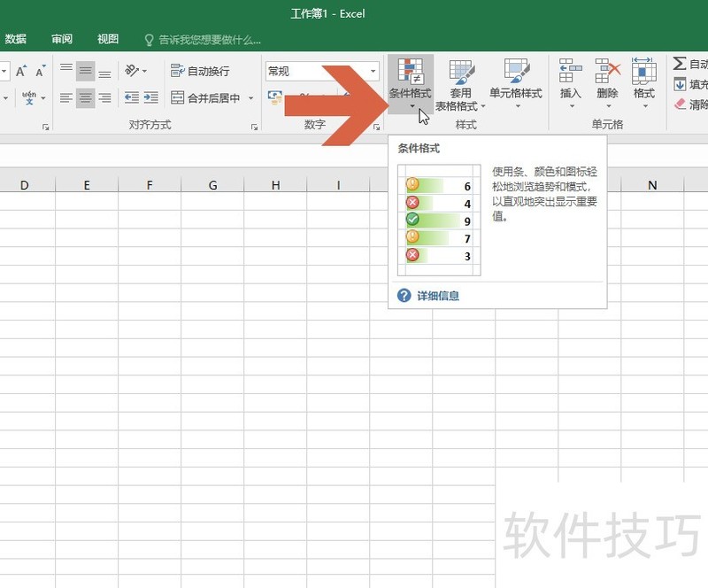The height and width of the screenshot is (588, 708).
Task: Expand the Merge & Center options arrow
Action: click(x=249, y=97)
